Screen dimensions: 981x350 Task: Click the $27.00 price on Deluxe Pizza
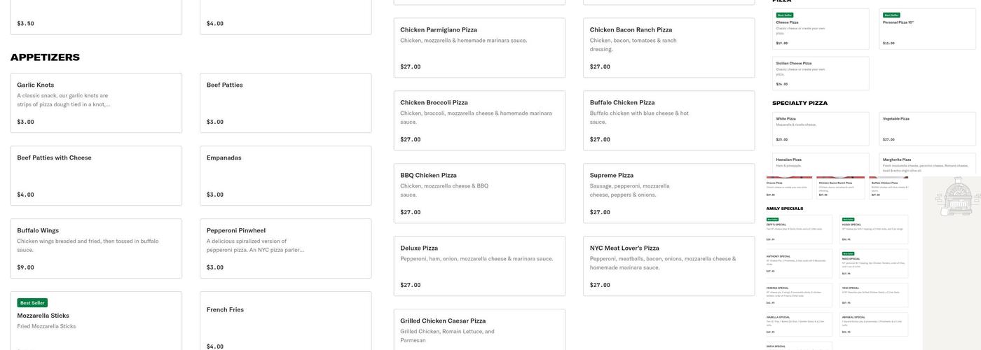[x=411, y=285]
